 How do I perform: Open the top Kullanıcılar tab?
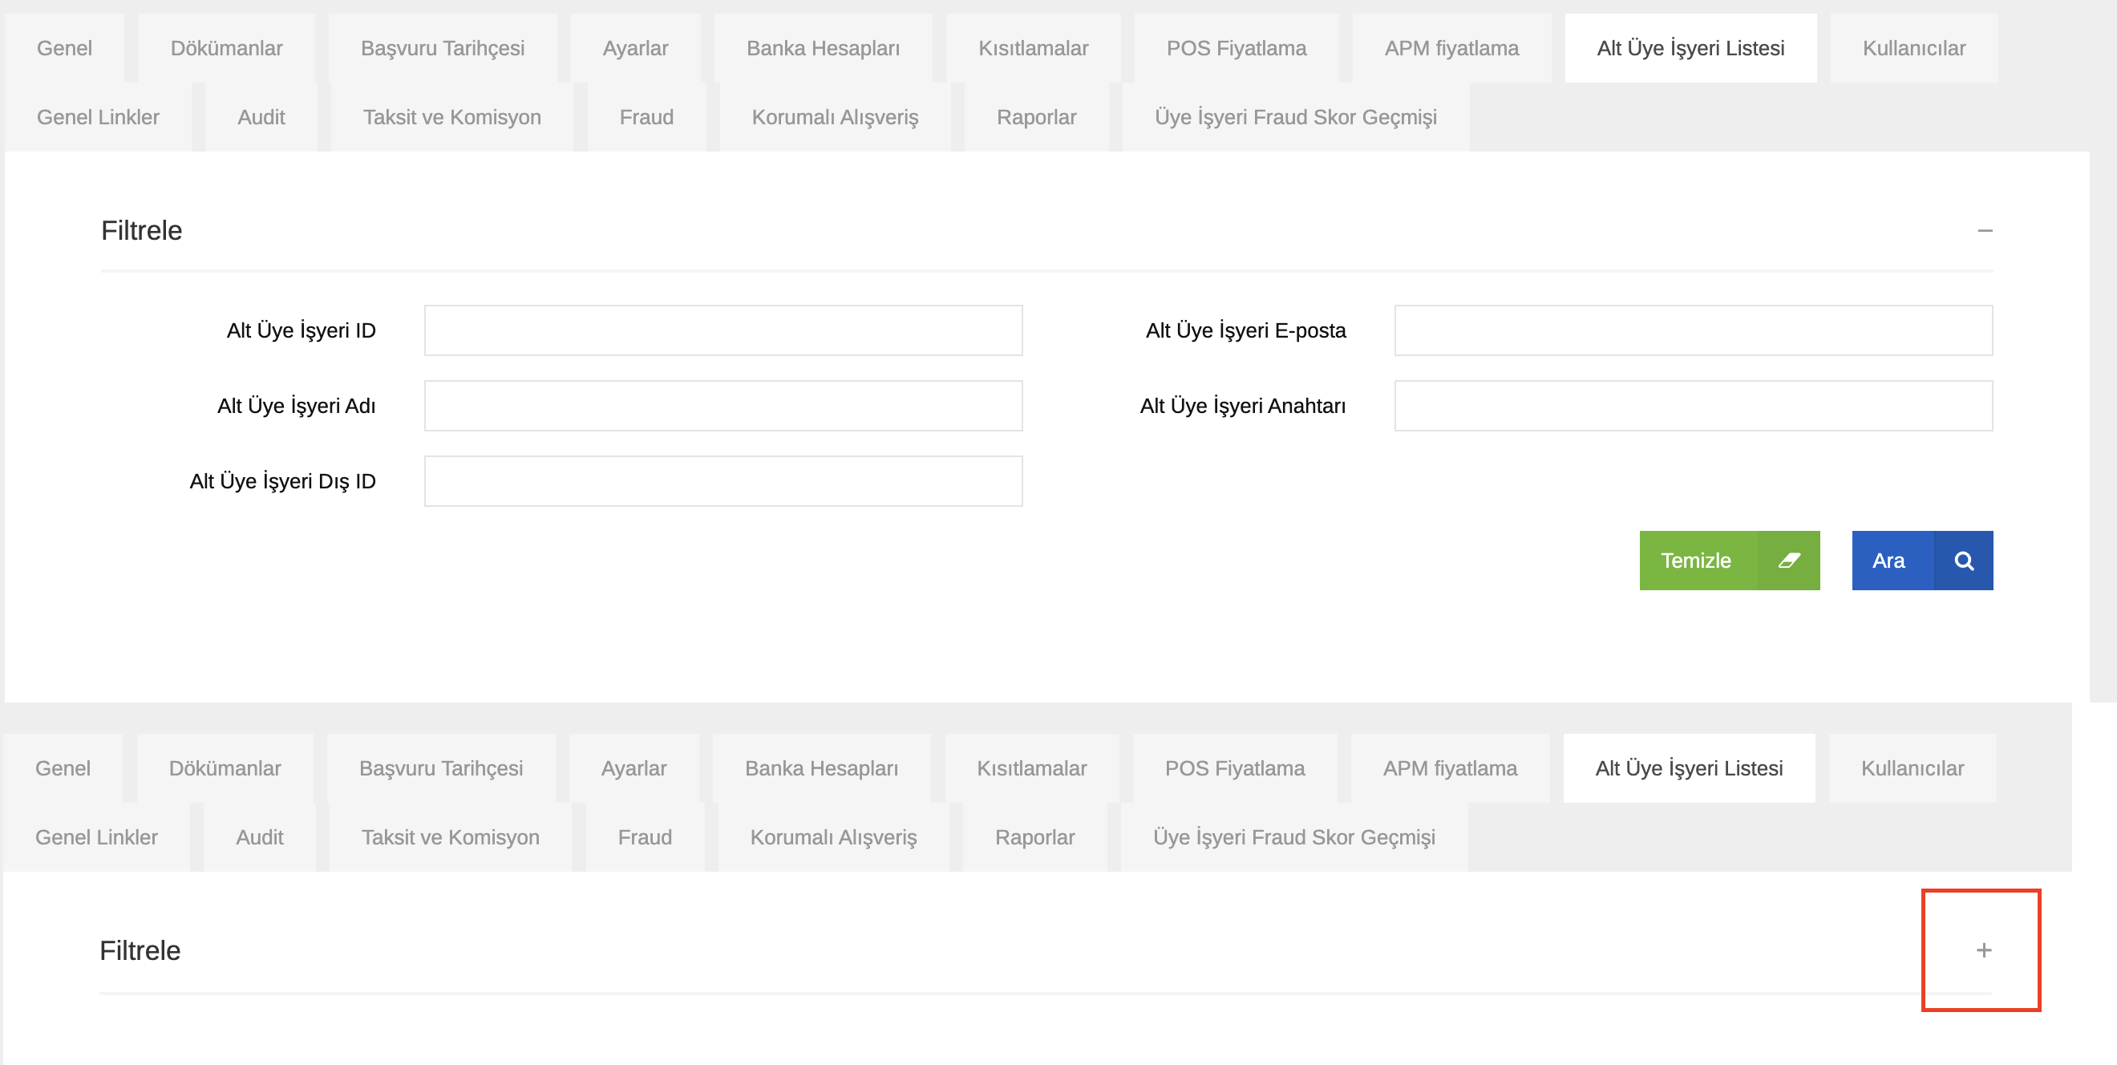click(x=1913, y=48)
